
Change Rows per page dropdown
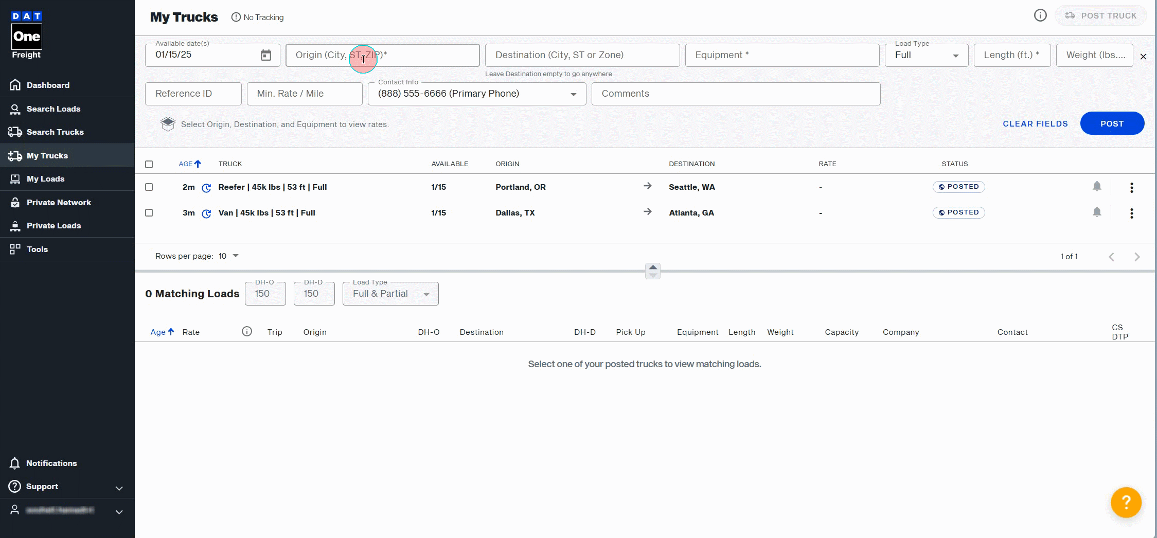click(x=229, y=256)
